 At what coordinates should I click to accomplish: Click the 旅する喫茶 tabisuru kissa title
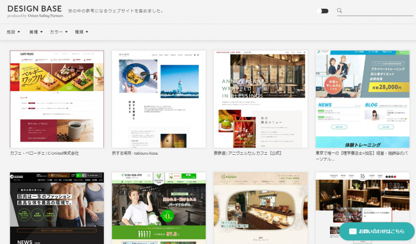click(x=135, y=153)
